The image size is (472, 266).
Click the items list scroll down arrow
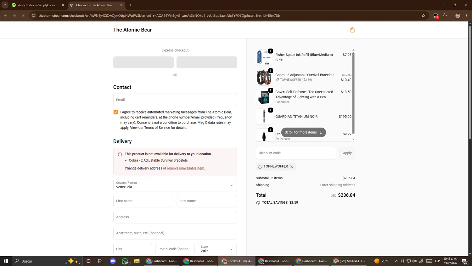(x=353, y=139)
